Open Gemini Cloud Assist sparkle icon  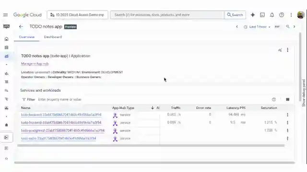(253, 15)
